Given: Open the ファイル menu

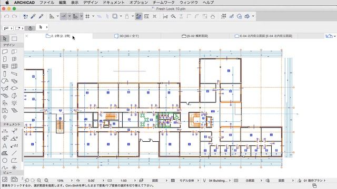Looking at the screenshot, I should 47,3.
